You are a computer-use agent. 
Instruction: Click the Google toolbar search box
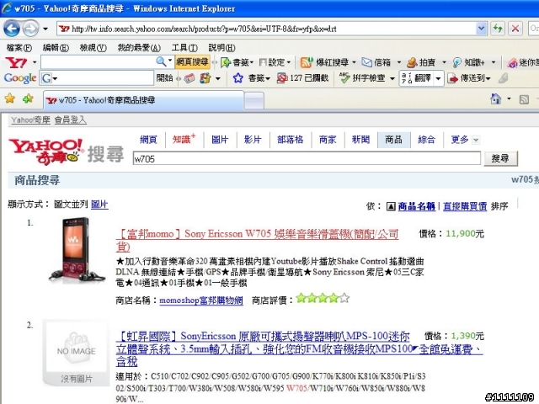pyautogui.click(x=97, y=78)
